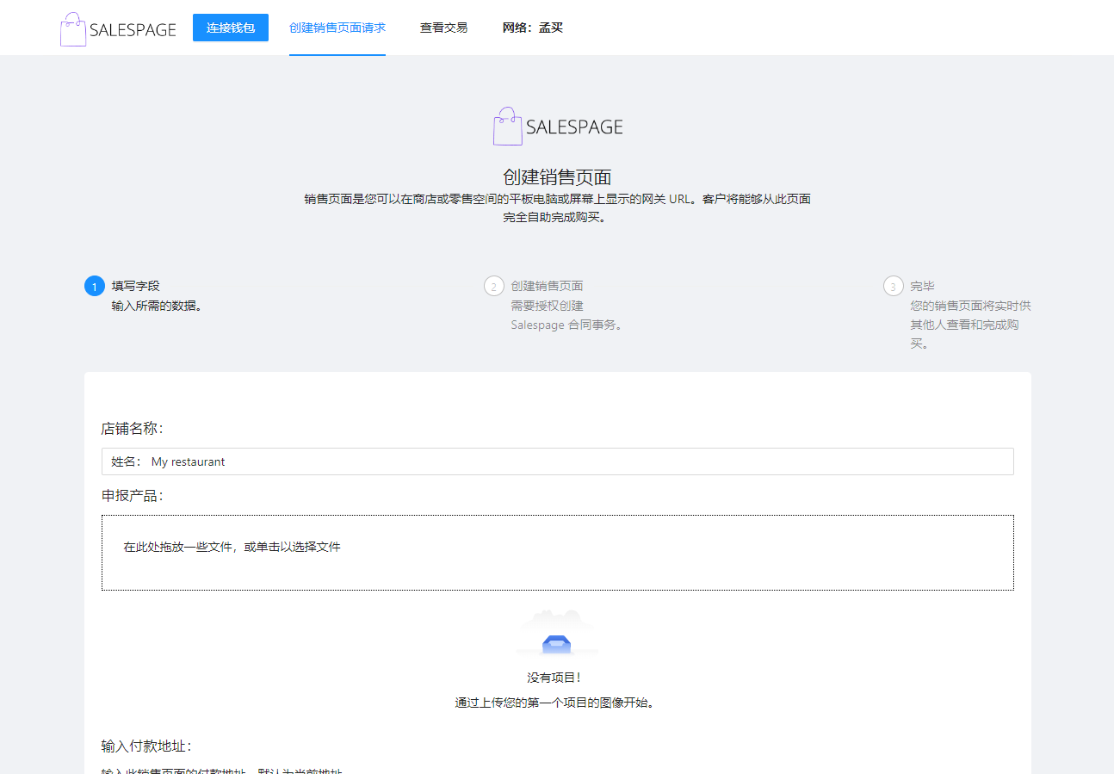The image size is (1114, 774).
Task: Expand the file selection area by clicking dropzone
Action: [x=557, y=552]
